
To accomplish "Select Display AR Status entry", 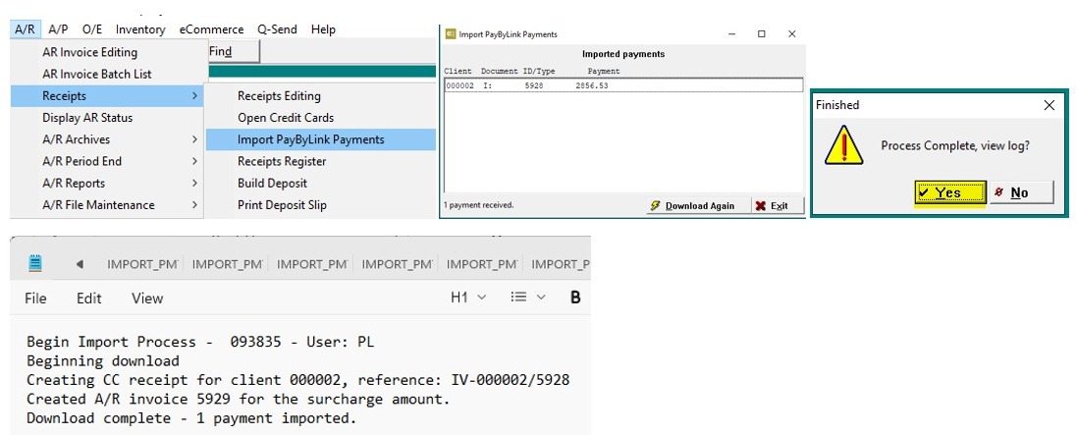I will [x=107, y=118].
